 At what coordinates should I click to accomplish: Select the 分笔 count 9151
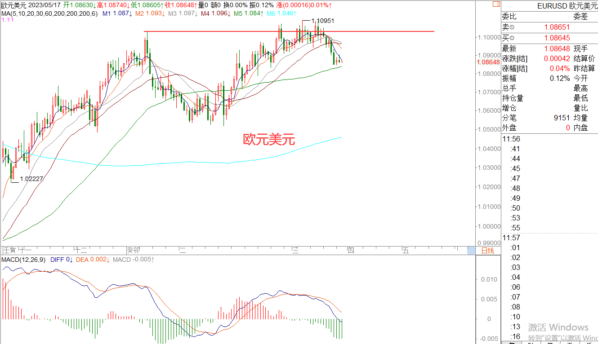[562, 118]
